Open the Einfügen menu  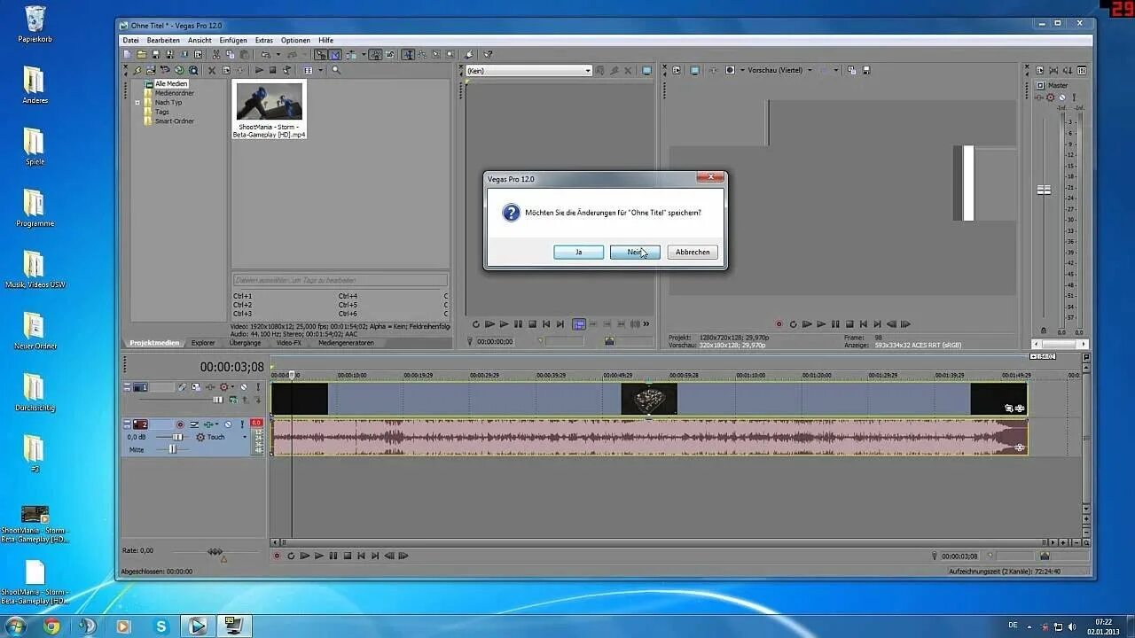[x=233, y=40]
